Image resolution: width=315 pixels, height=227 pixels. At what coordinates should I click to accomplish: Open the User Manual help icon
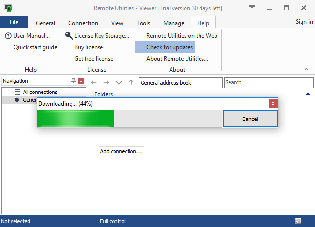pos(8,36)
